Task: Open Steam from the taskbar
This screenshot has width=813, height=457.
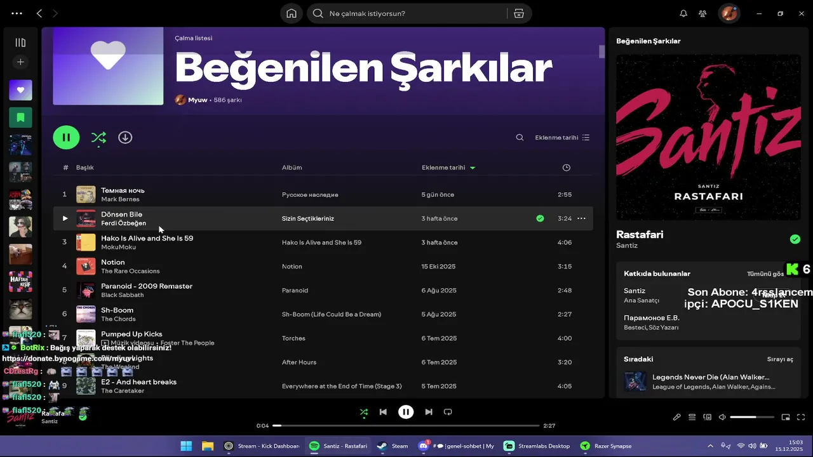Action: click(x=393, y=446)
